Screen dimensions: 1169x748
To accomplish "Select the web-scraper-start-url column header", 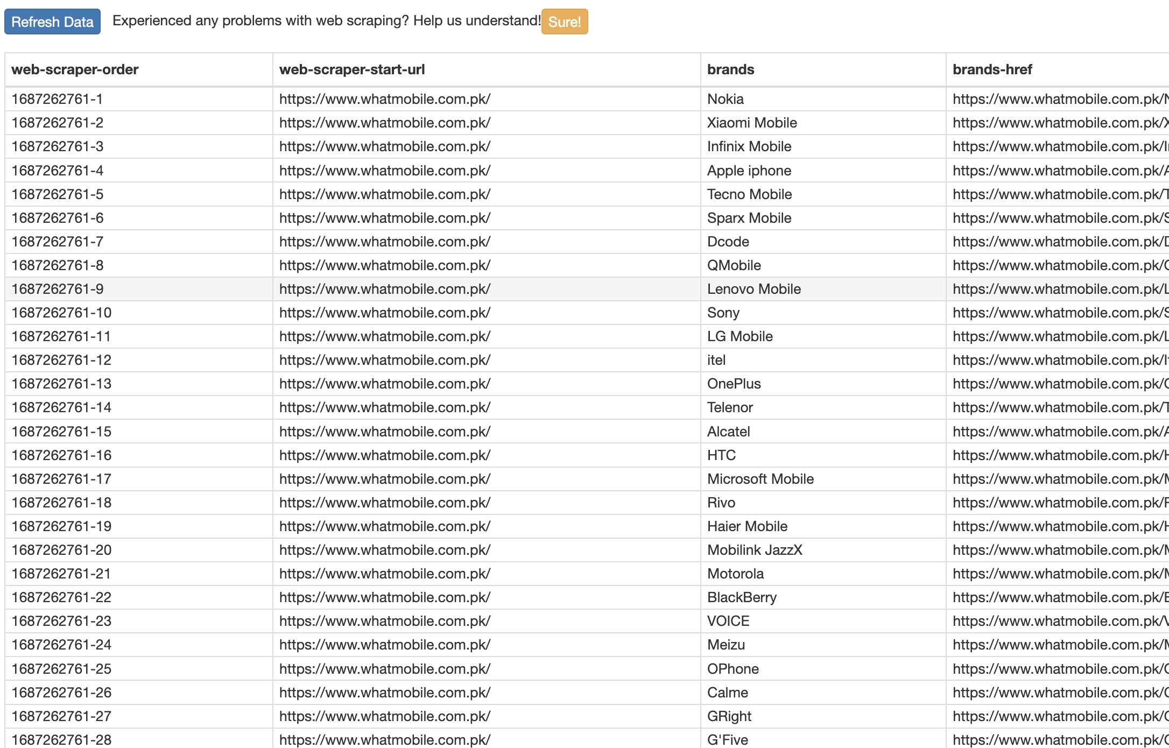I will tap(487, 69).
